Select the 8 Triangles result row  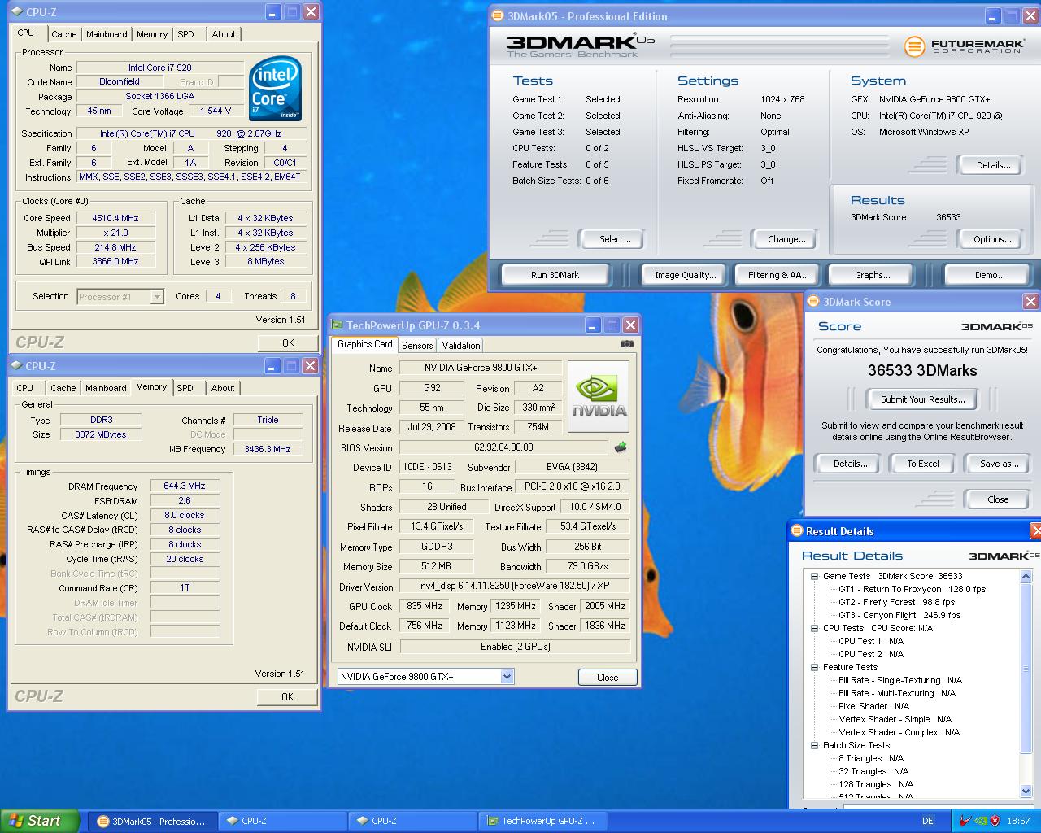tap(871, 758)
